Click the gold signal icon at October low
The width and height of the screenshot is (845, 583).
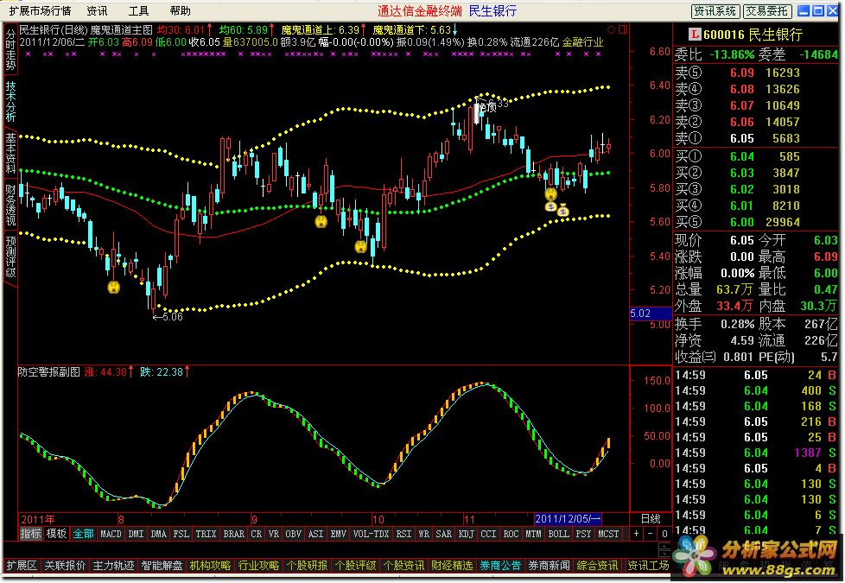click(x=360, y=247)
